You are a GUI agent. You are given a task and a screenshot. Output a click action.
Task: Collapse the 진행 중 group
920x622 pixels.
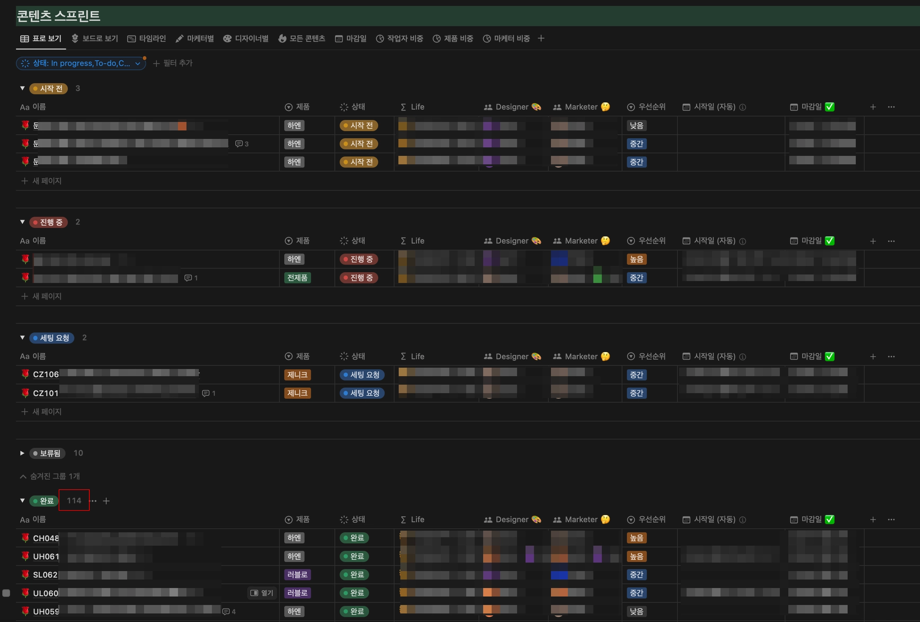pyautogui.click(x=22, y=222)
